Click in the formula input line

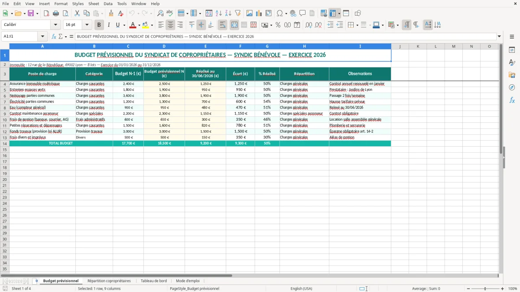(x=286, y=37)
